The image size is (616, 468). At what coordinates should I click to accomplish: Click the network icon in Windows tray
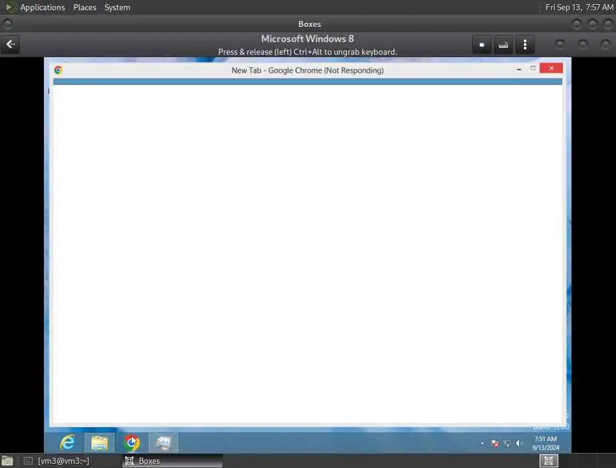(x=507, y=443)
